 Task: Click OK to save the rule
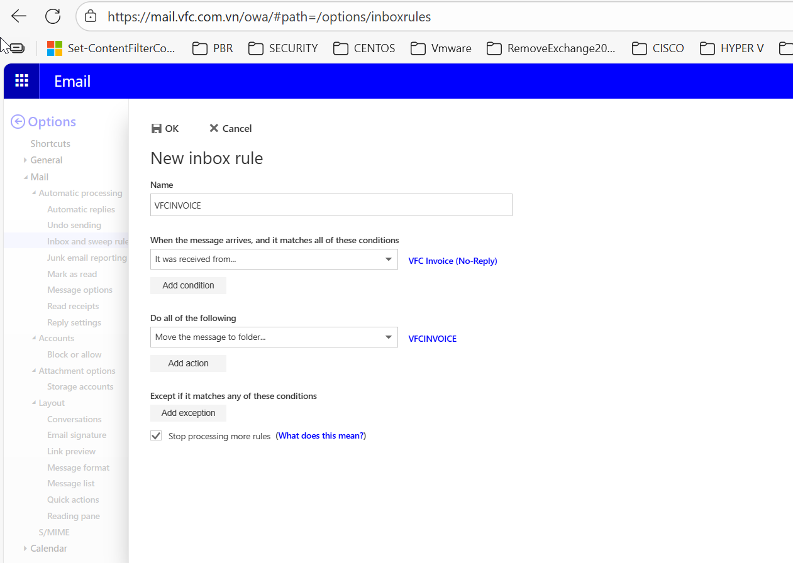pos(165,128)
